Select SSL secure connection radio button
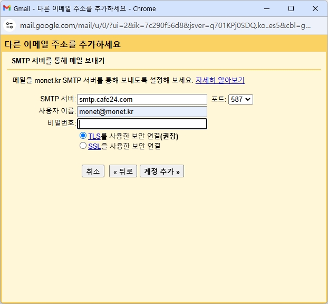 83,146
